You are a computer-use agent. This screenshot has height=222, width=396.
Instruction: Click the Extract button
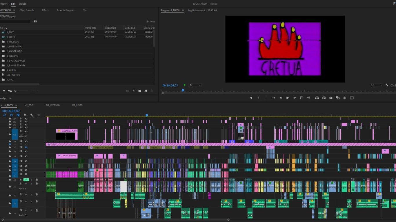pyautogui.click(x=324, y=98)
